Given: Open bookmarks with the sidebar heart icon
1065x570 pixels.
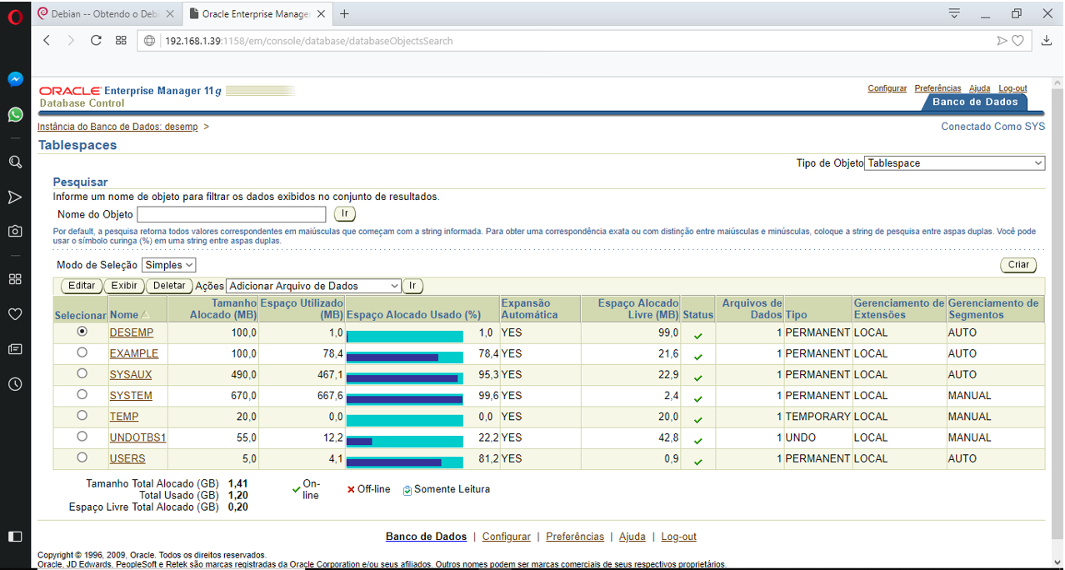Looking at the screenshot, I should coord(15,314).
